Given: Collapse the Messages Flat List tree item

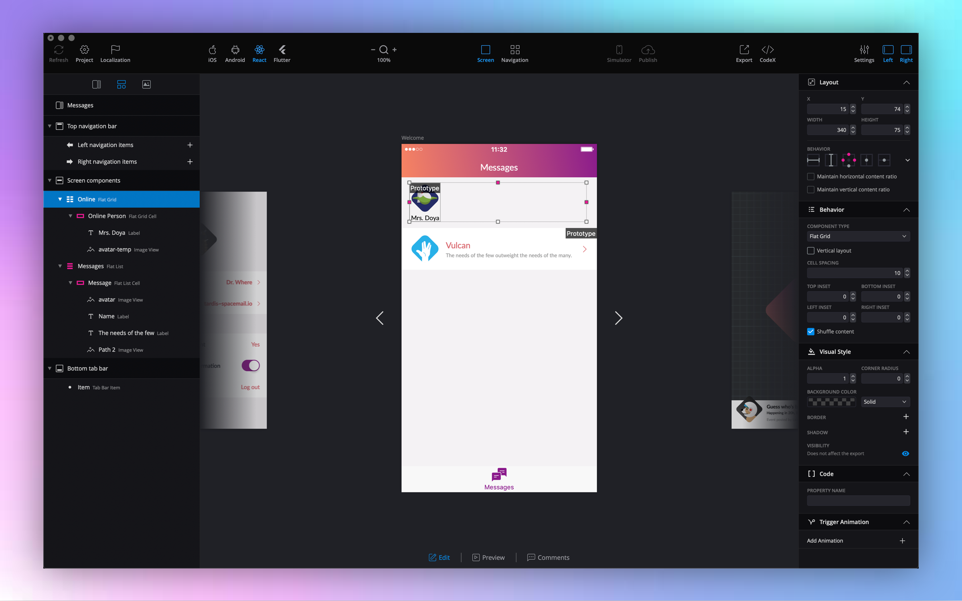Looking at the screenshot, I should [x=60, y=266].
